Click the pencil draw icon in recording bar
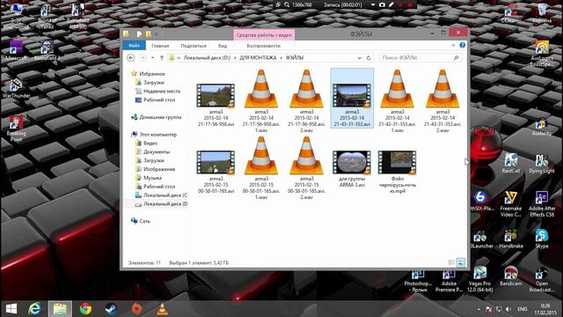The height and width of the screenshot is (317, 563). (391, 5)
